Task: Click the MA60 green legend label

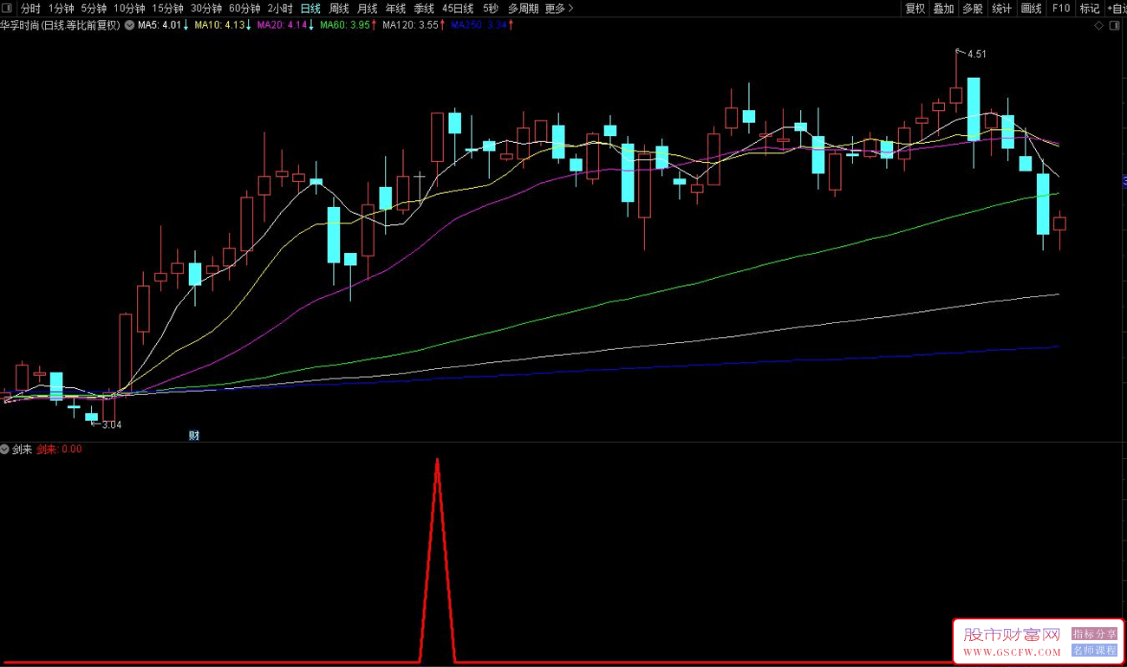Action: pyautogui.click(x=345, y=26)
